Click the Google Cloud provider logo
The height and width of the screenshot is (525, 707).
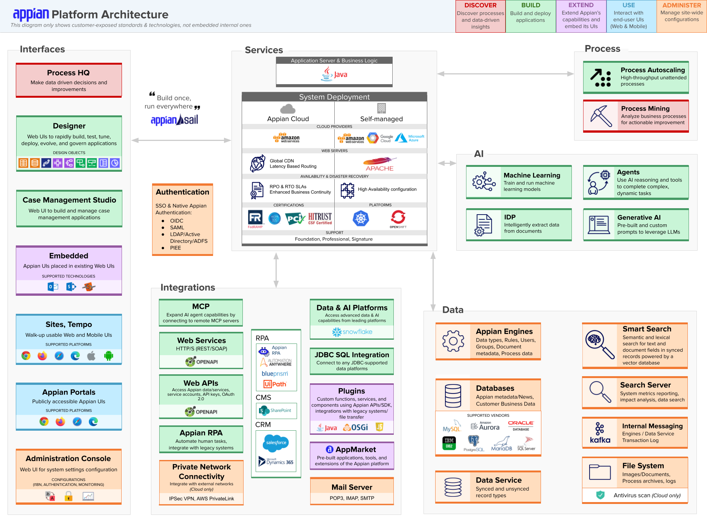pyautogui.click(x=380, y=138)
